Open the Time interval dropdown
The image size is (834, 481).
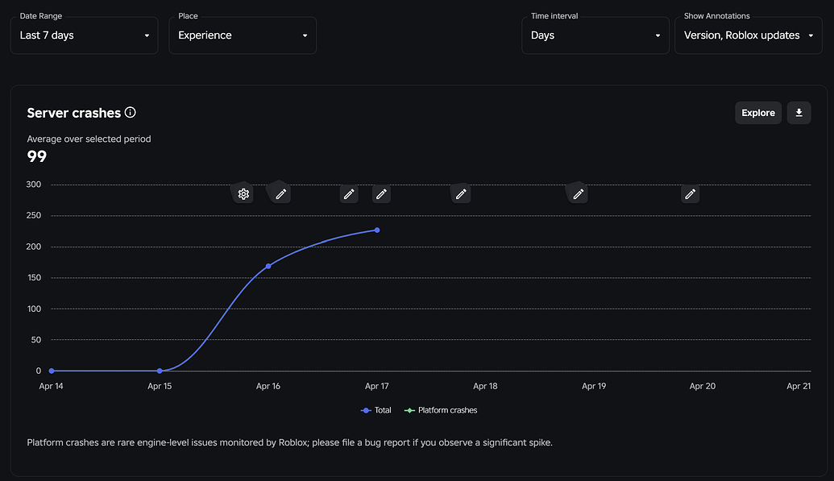coord(595,35)
